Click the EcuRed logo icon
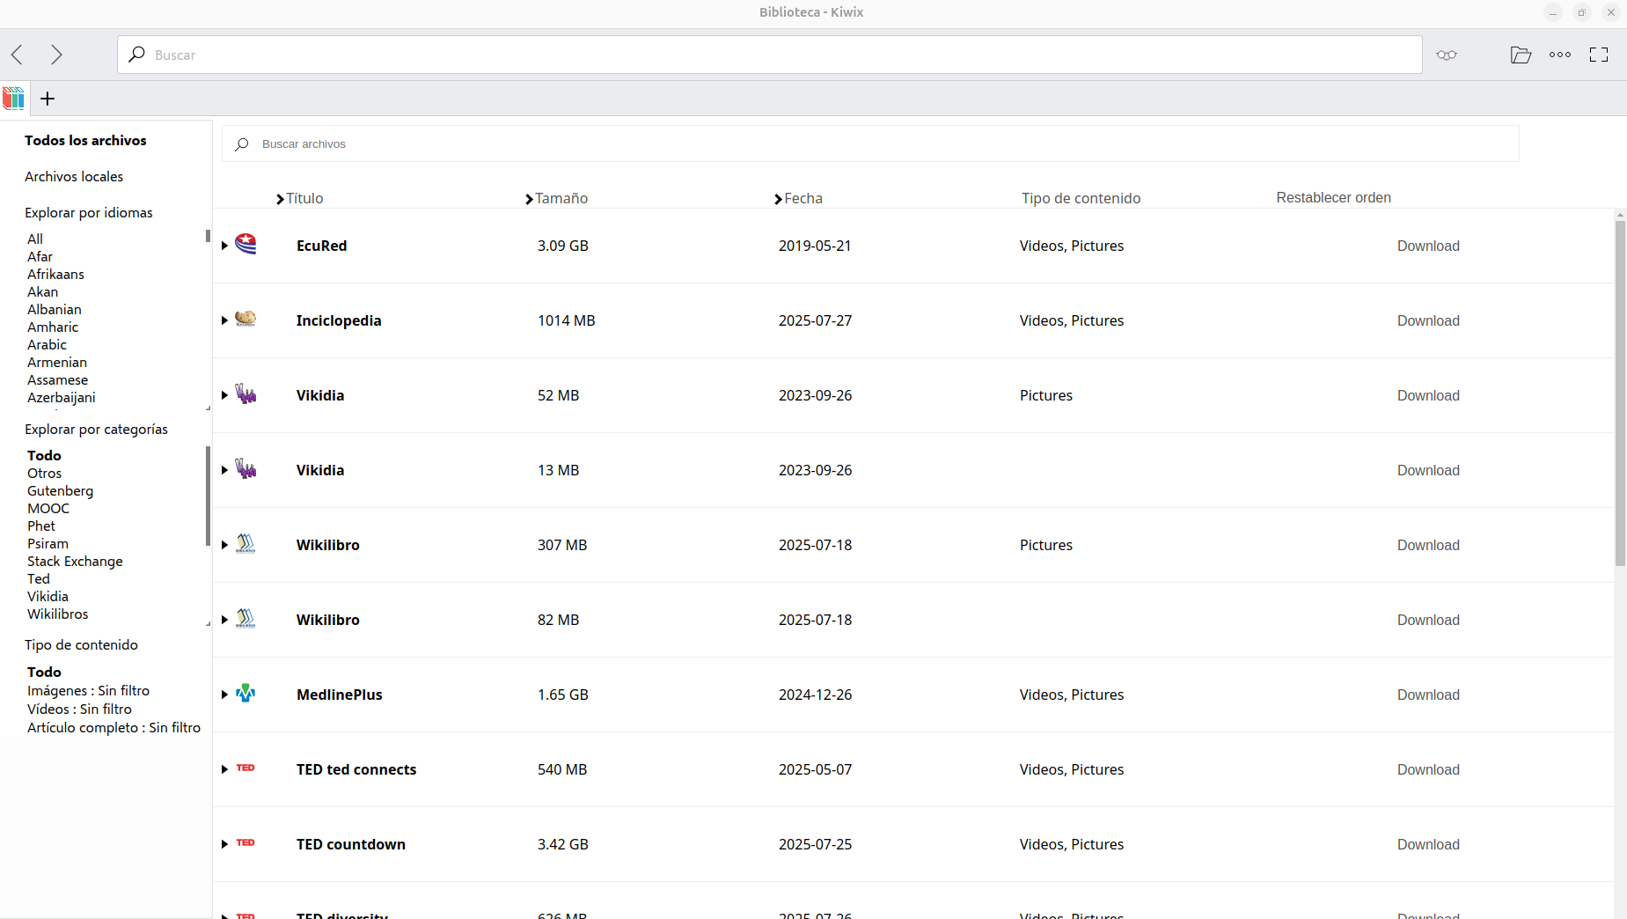1627x919 pixels. (246, 245)
